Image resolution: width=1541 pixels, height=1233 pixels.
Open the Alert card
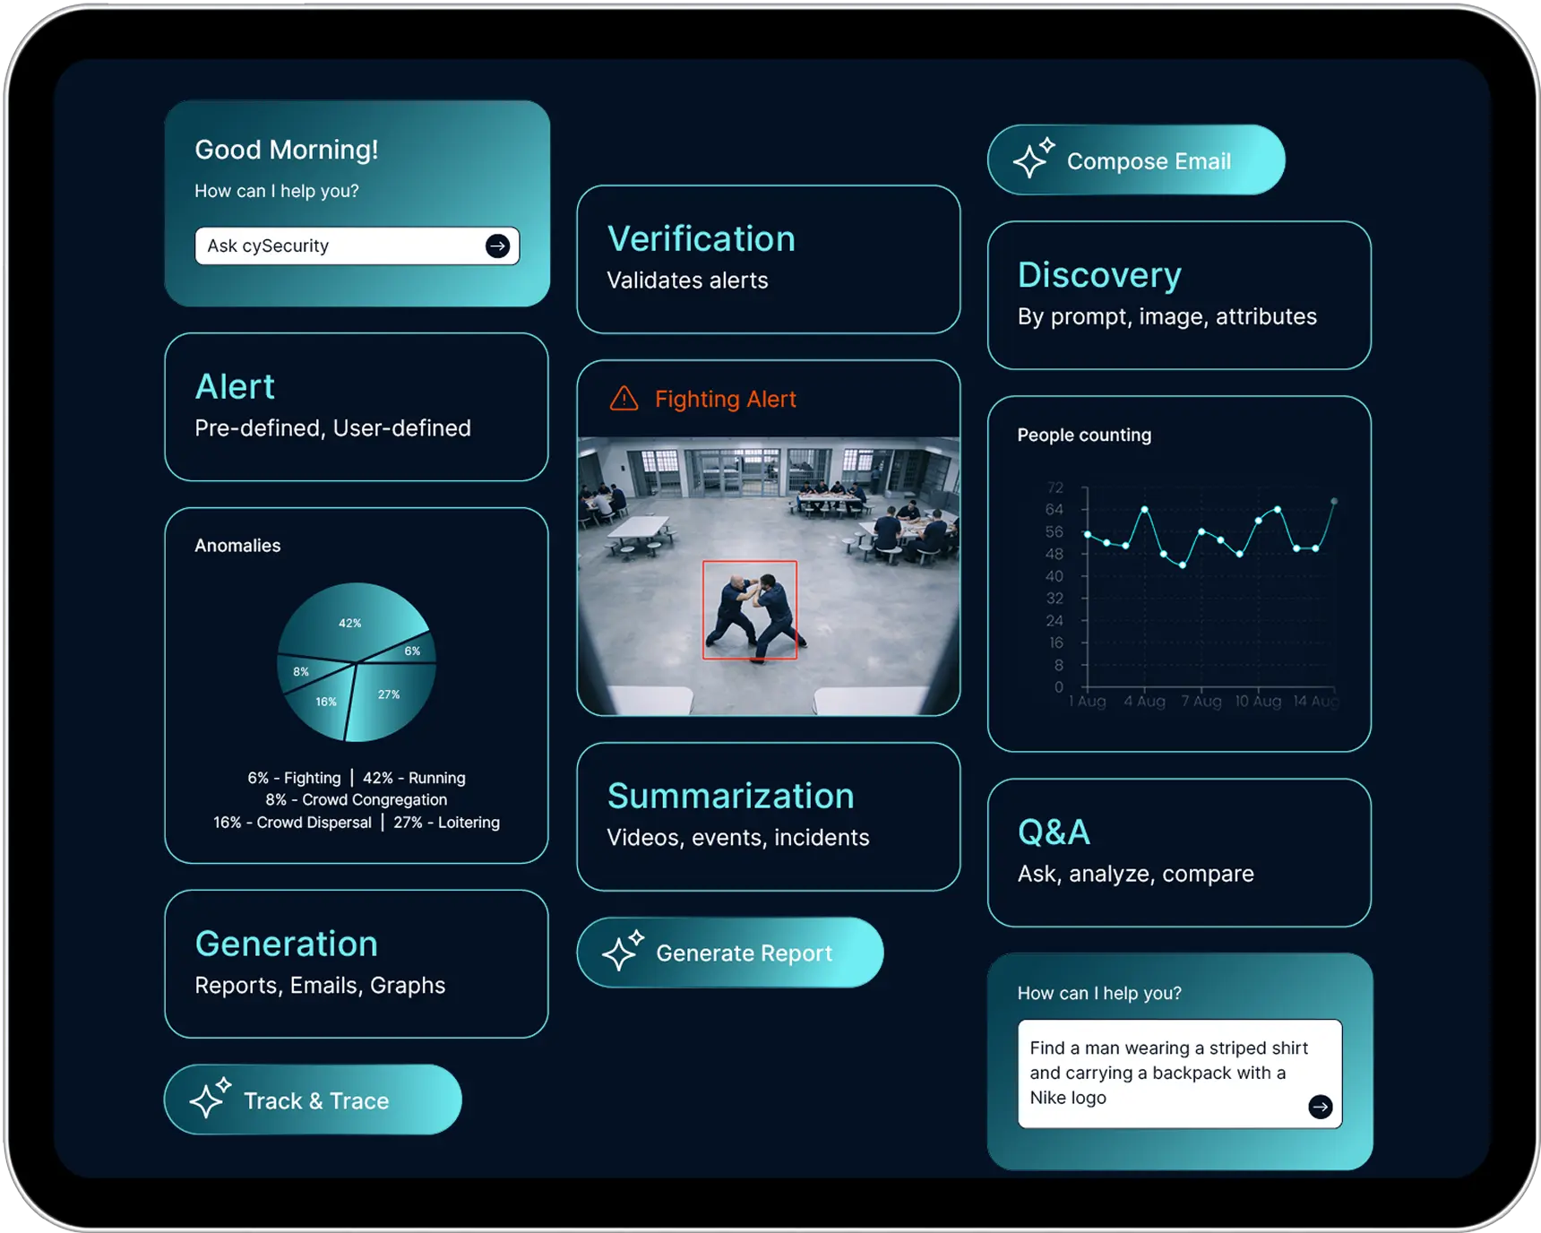(357, 407)
